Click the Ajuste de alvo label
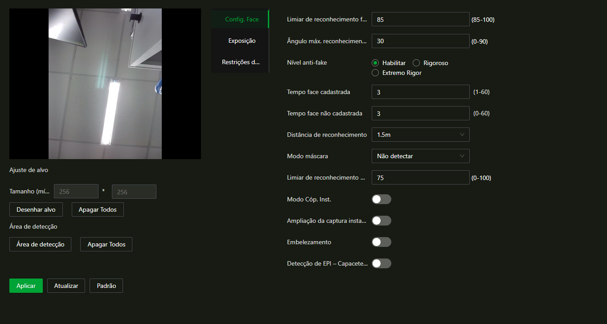This screenshot has width=607, height=324. [29, 170]
